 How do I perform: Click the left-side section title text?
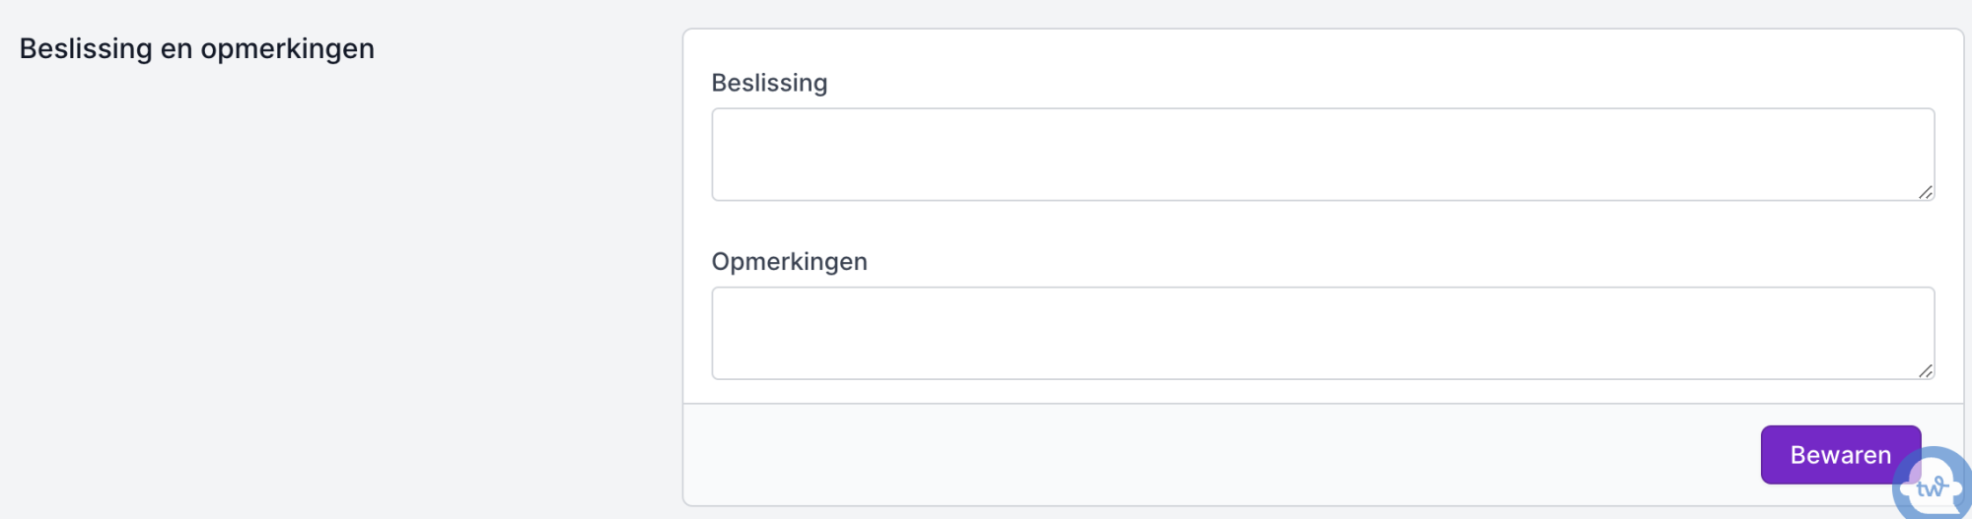point(197,48)
